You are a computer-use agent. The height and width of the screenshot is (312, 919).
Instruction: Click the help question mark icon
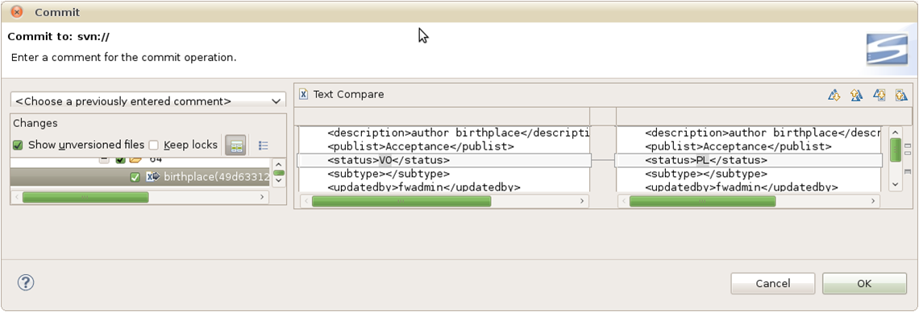(x=27, y=283)
